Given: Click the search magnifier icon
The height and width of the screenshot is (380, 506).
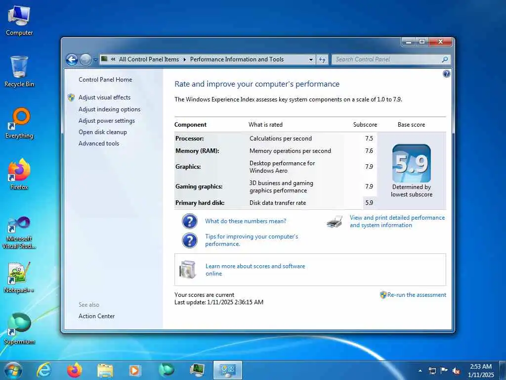Looking at the screenshot, I should [445, 59].
